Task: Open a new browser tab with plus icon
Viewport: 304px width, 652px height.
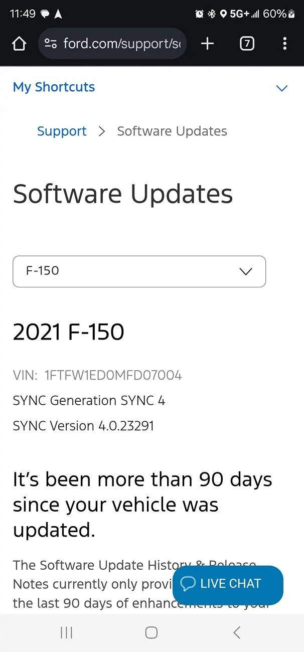Action: (207, 44)
